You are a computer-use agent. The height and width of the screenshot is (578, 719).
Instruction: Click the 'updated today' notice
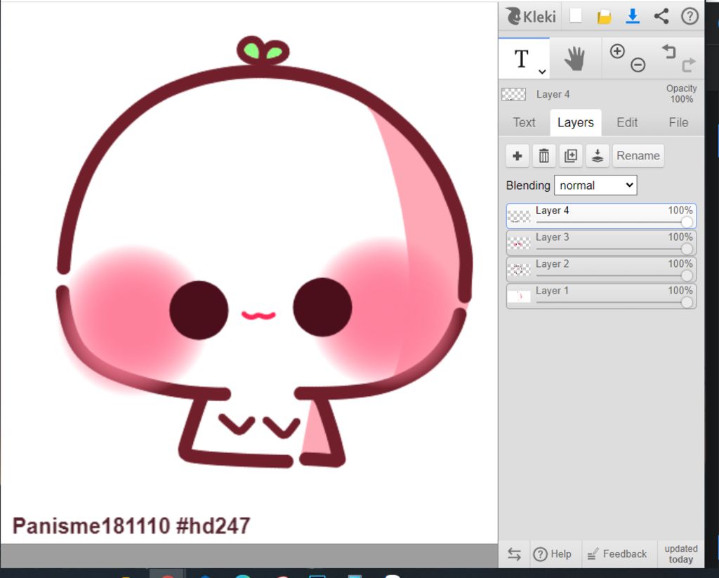(x=681, y=554)
